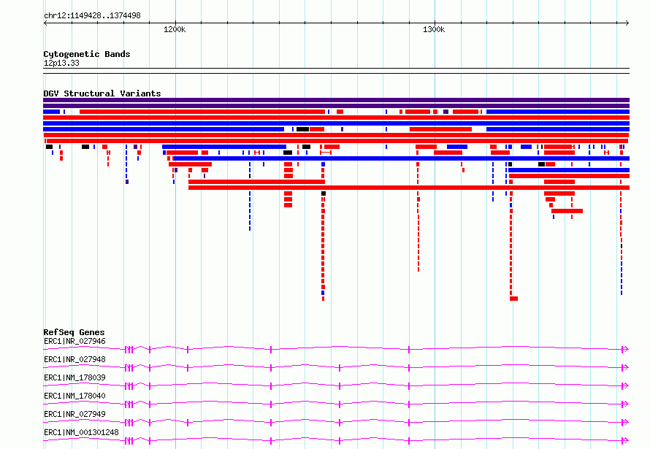Click the chr12:1149428..1374498 region label
This screenshot has width=650, height=449.
(x=92, y=16)
